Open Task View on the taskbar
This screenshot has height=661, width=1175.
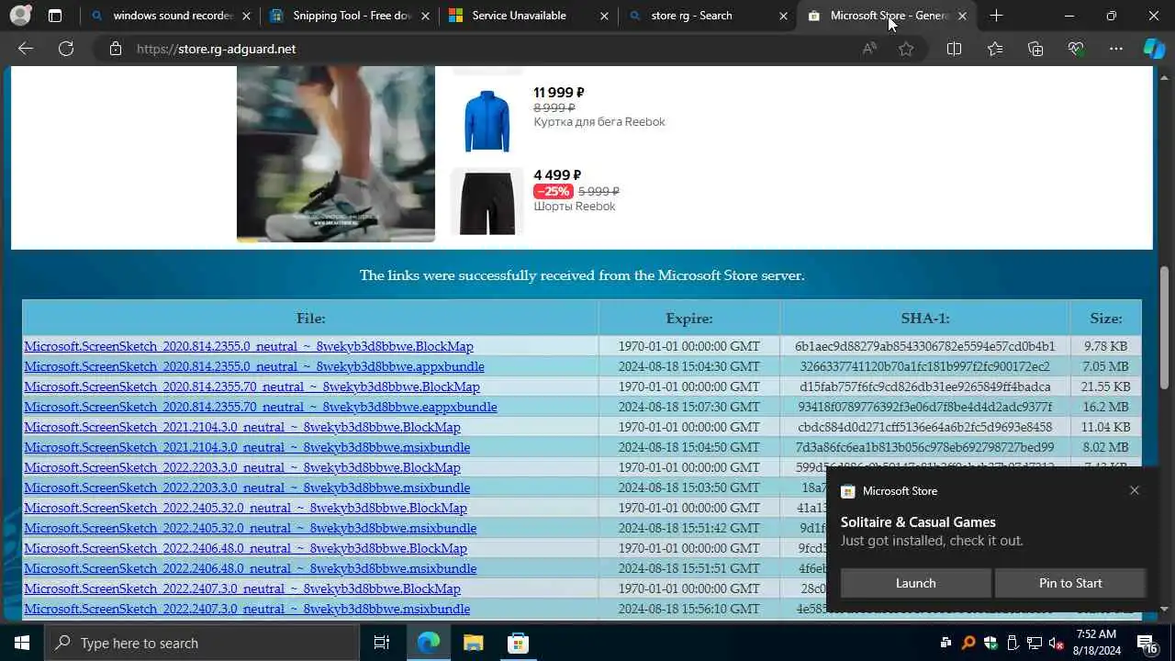tap(382, 643)
